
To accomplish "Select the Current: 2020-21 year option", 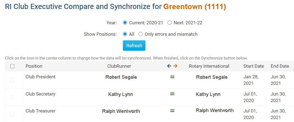I will (125, 23).
